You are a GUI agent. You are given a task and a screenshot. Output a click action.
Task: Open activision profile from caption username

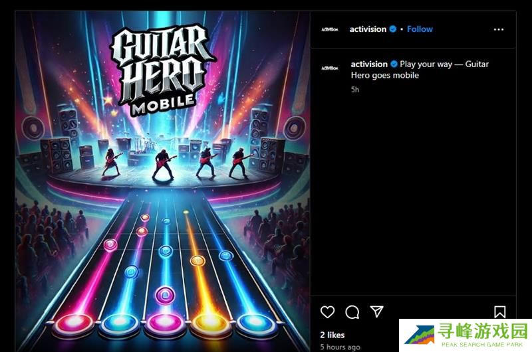[369, 64]
